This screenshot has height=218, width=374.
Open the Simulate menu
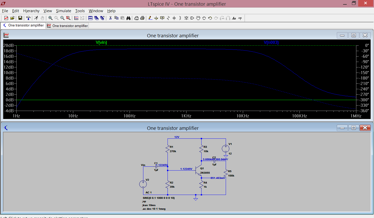(x=63, y=11)
